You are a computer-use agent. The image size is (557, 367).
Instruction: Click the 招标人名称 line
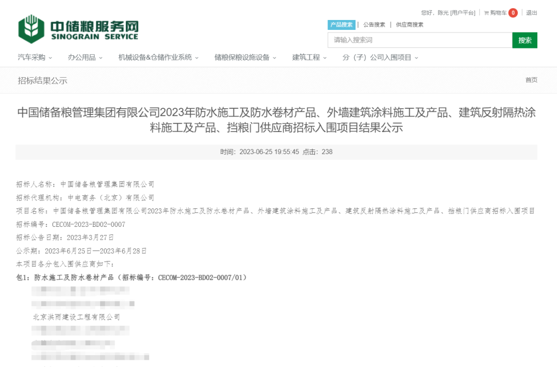point(85,184)
